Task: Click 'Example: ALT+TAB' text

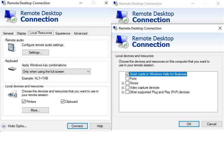Action: [35, 78]
